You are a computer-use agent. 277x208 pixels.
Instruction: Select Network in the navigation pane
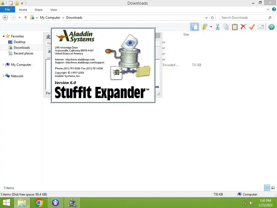[x=17, y=76]
